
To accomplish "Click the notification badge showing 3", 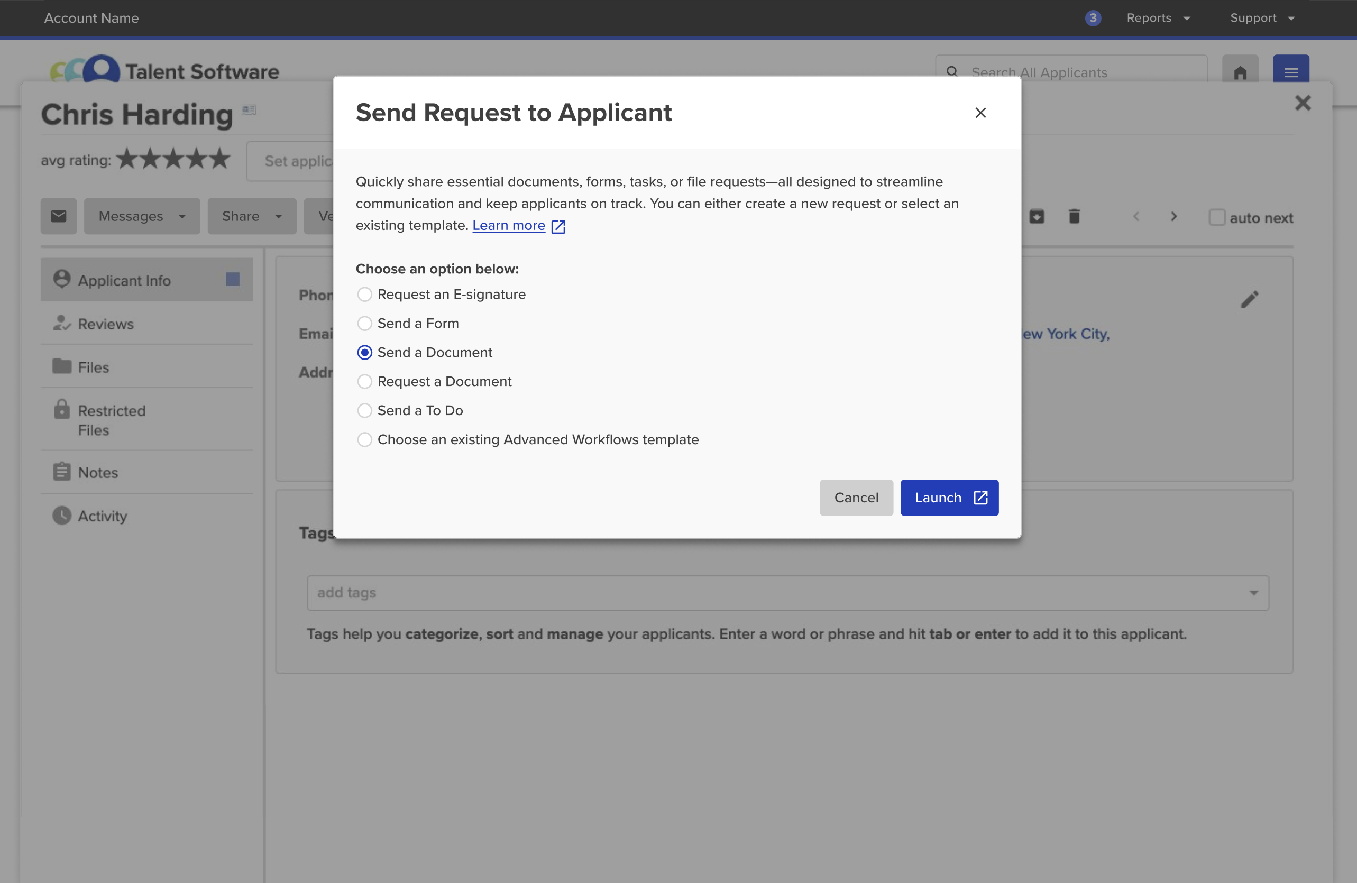I will click(x=1093, y=18).
